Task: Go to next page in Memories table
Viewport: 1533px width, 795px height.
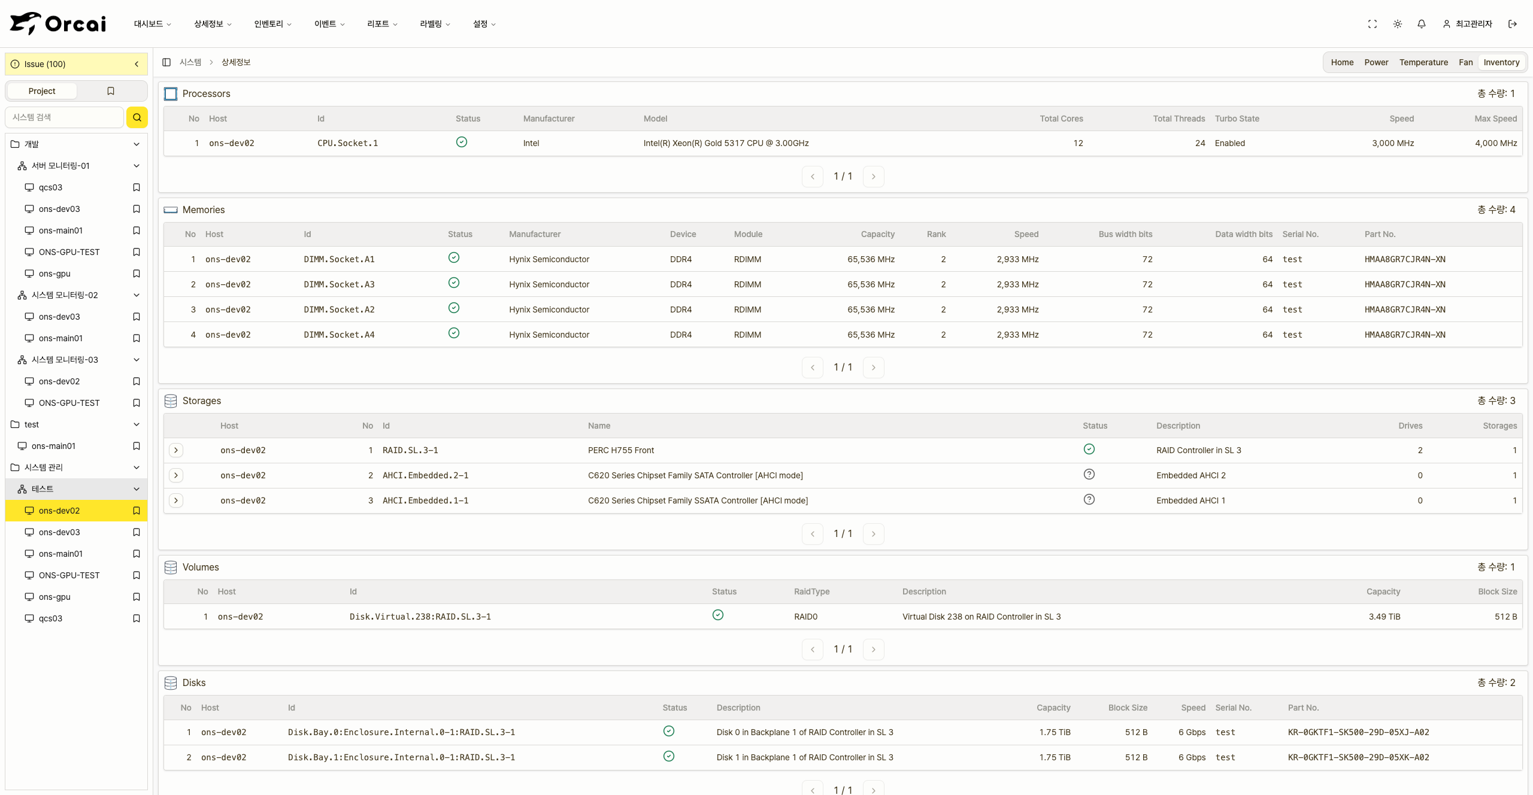Action: click(x=874, y=368)
